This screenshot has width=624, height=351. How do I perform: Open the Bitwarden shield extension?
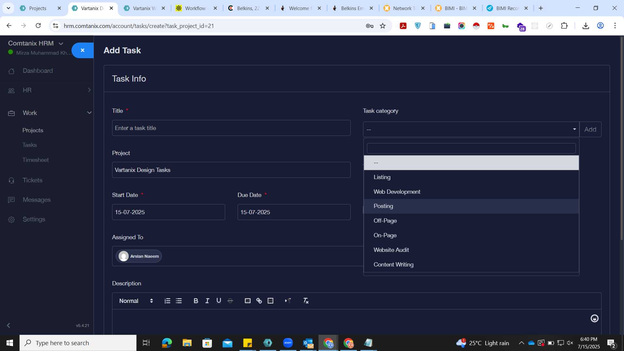click(x=418, y=26)
